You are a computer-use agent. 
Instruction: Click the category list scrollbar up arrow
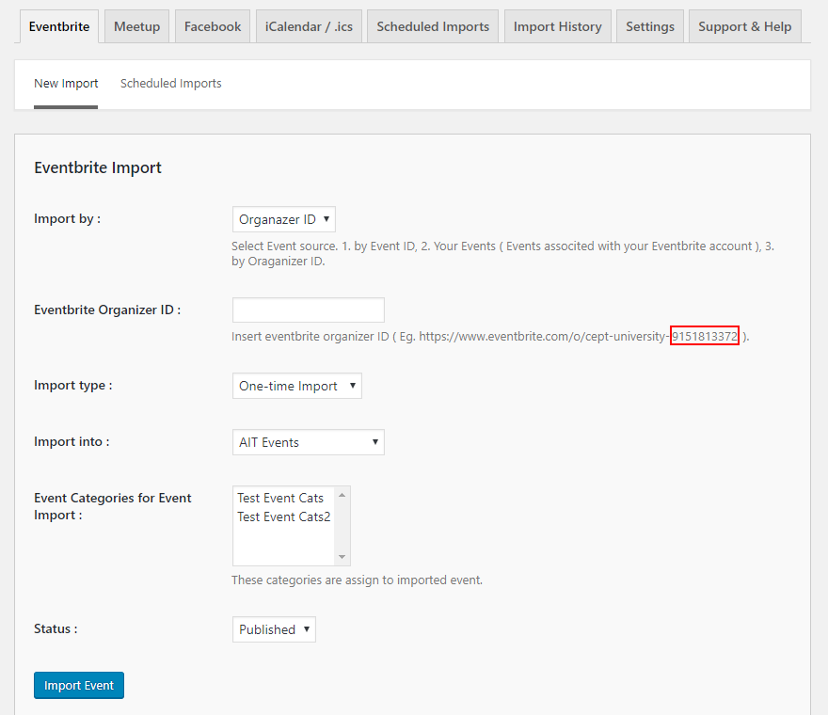[342, 494]
